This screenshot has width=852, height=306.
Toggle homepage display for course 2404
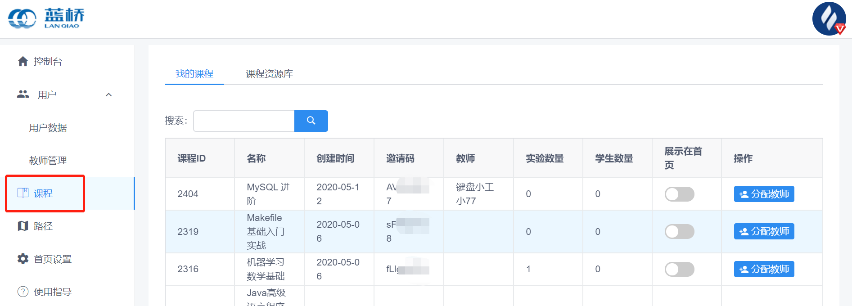pos(679,194)
